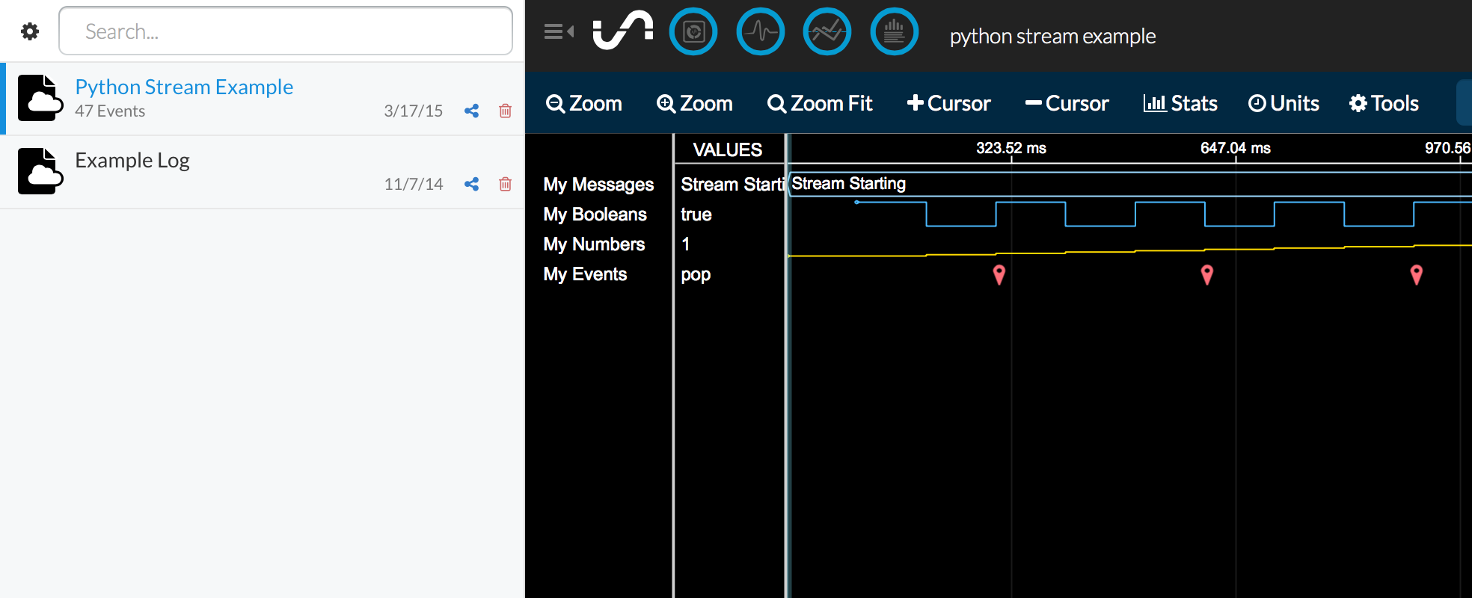
Task: Add a cursor with the plus Cursor button
Action: coord(948,103)
